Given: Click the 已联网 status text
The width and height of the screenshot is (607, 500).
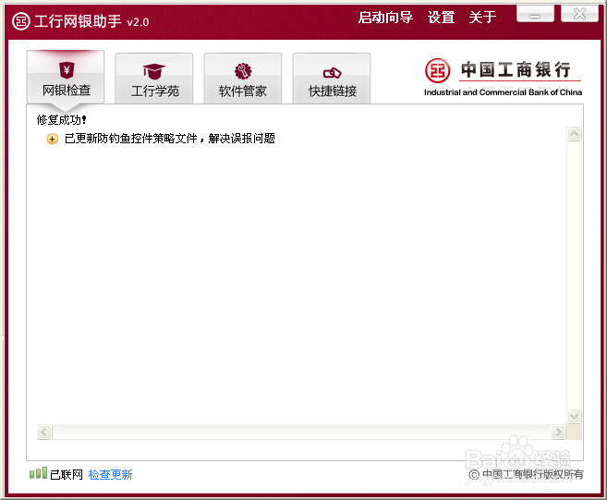Looking at the screenshot, I should tap(67, 474).
